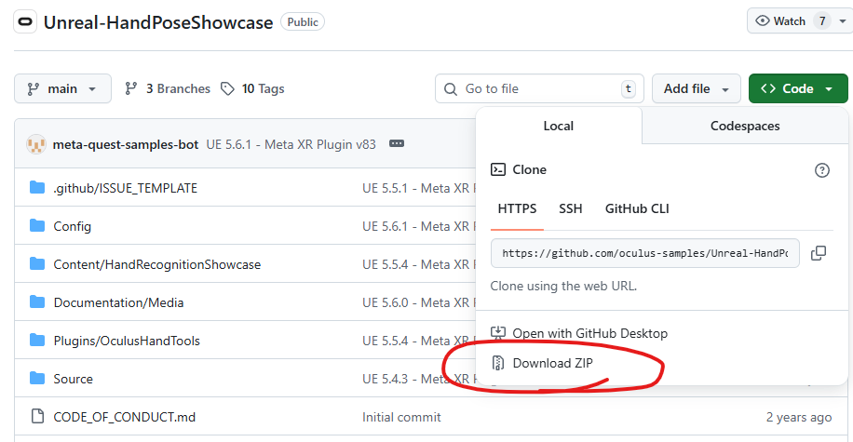Viewport: 853px width, 442px height.
Task: Click the Config folder icon
Action: [x=37, y=225]
